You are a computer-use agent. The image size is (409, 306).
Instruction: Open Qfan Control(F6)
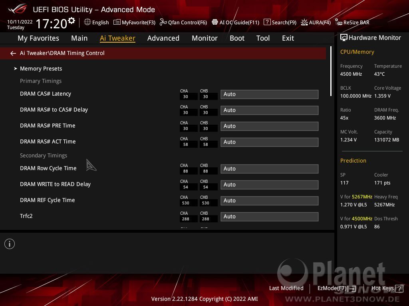click(x=183, y=22)
